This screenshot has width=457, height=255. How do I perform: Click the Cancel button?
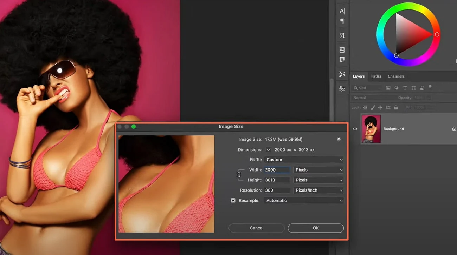(x=257, y=228)
